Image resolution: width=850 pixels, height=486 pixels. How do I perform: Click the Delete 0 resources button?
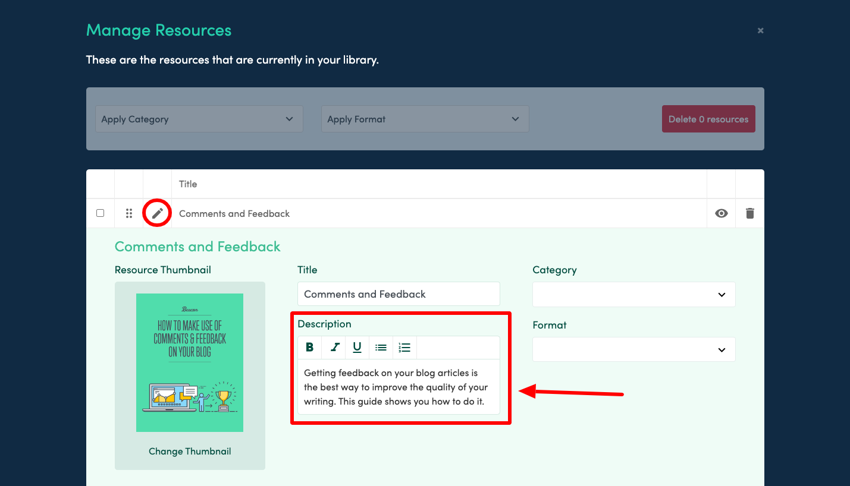coord(708,119)
